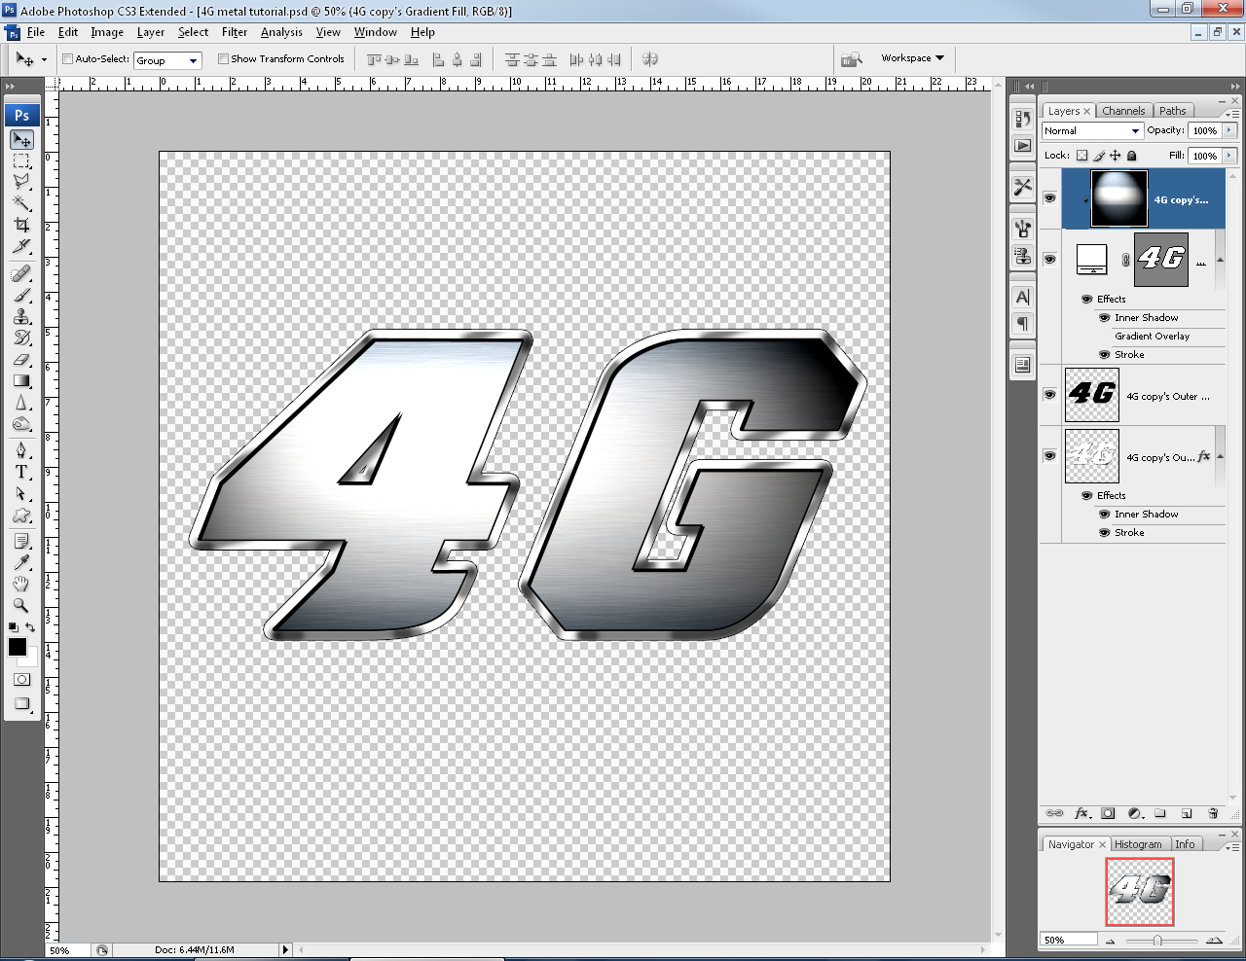Open the Analysis menu
The width and height of the screenshot is (1246, 961).
tap(281, 32)
